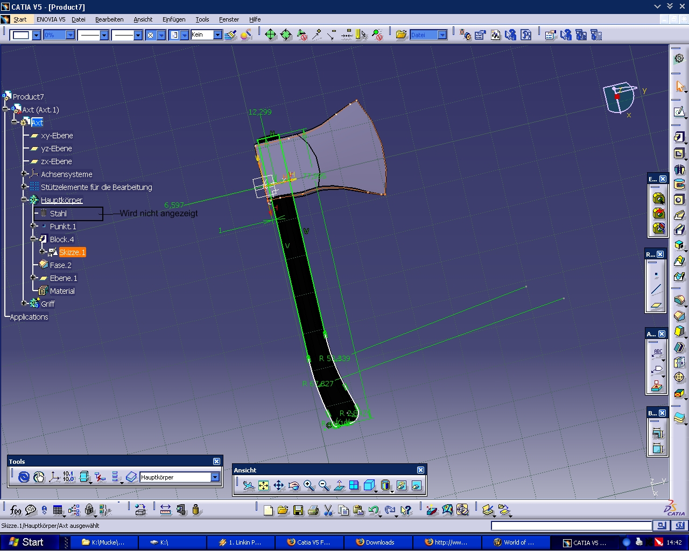This screenshot has height=551, width=689.
Task: Click the mean dimensions 10.1 icon in Tools
Action: tap(68, 477)
